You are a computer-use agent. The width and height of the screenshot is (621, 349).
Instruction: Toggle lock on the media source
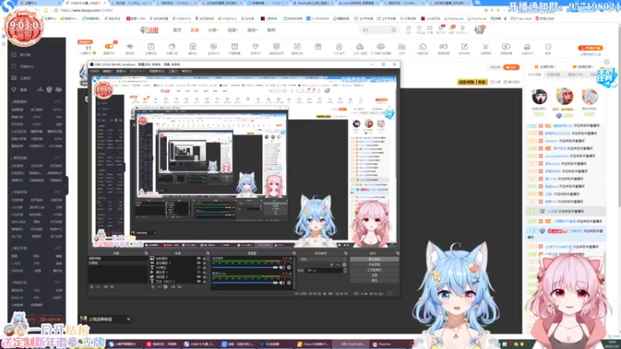click(204, 272)
